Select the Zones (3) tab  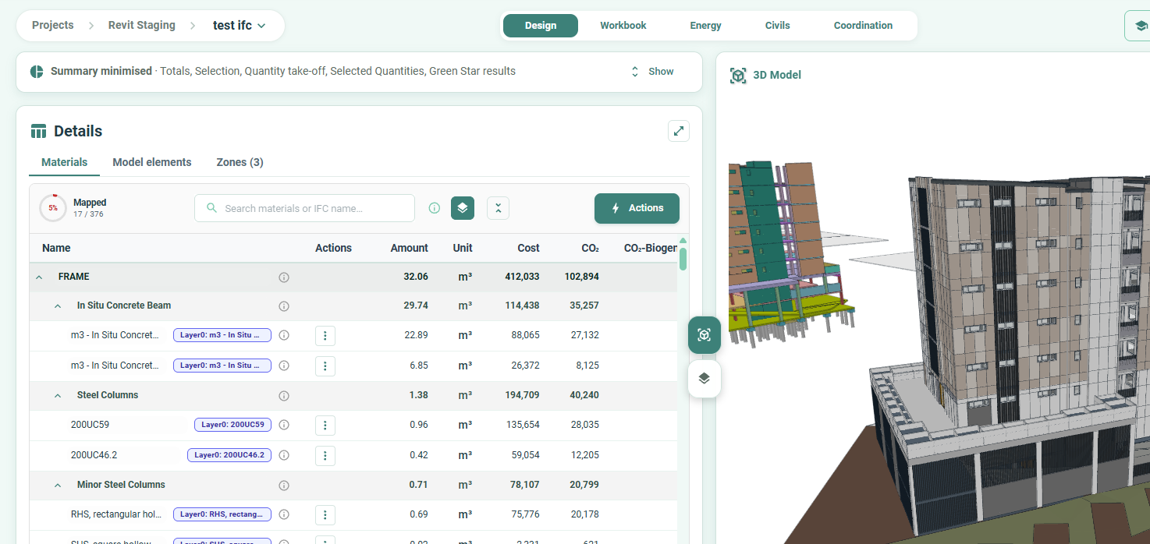click(x=240, y=162)
